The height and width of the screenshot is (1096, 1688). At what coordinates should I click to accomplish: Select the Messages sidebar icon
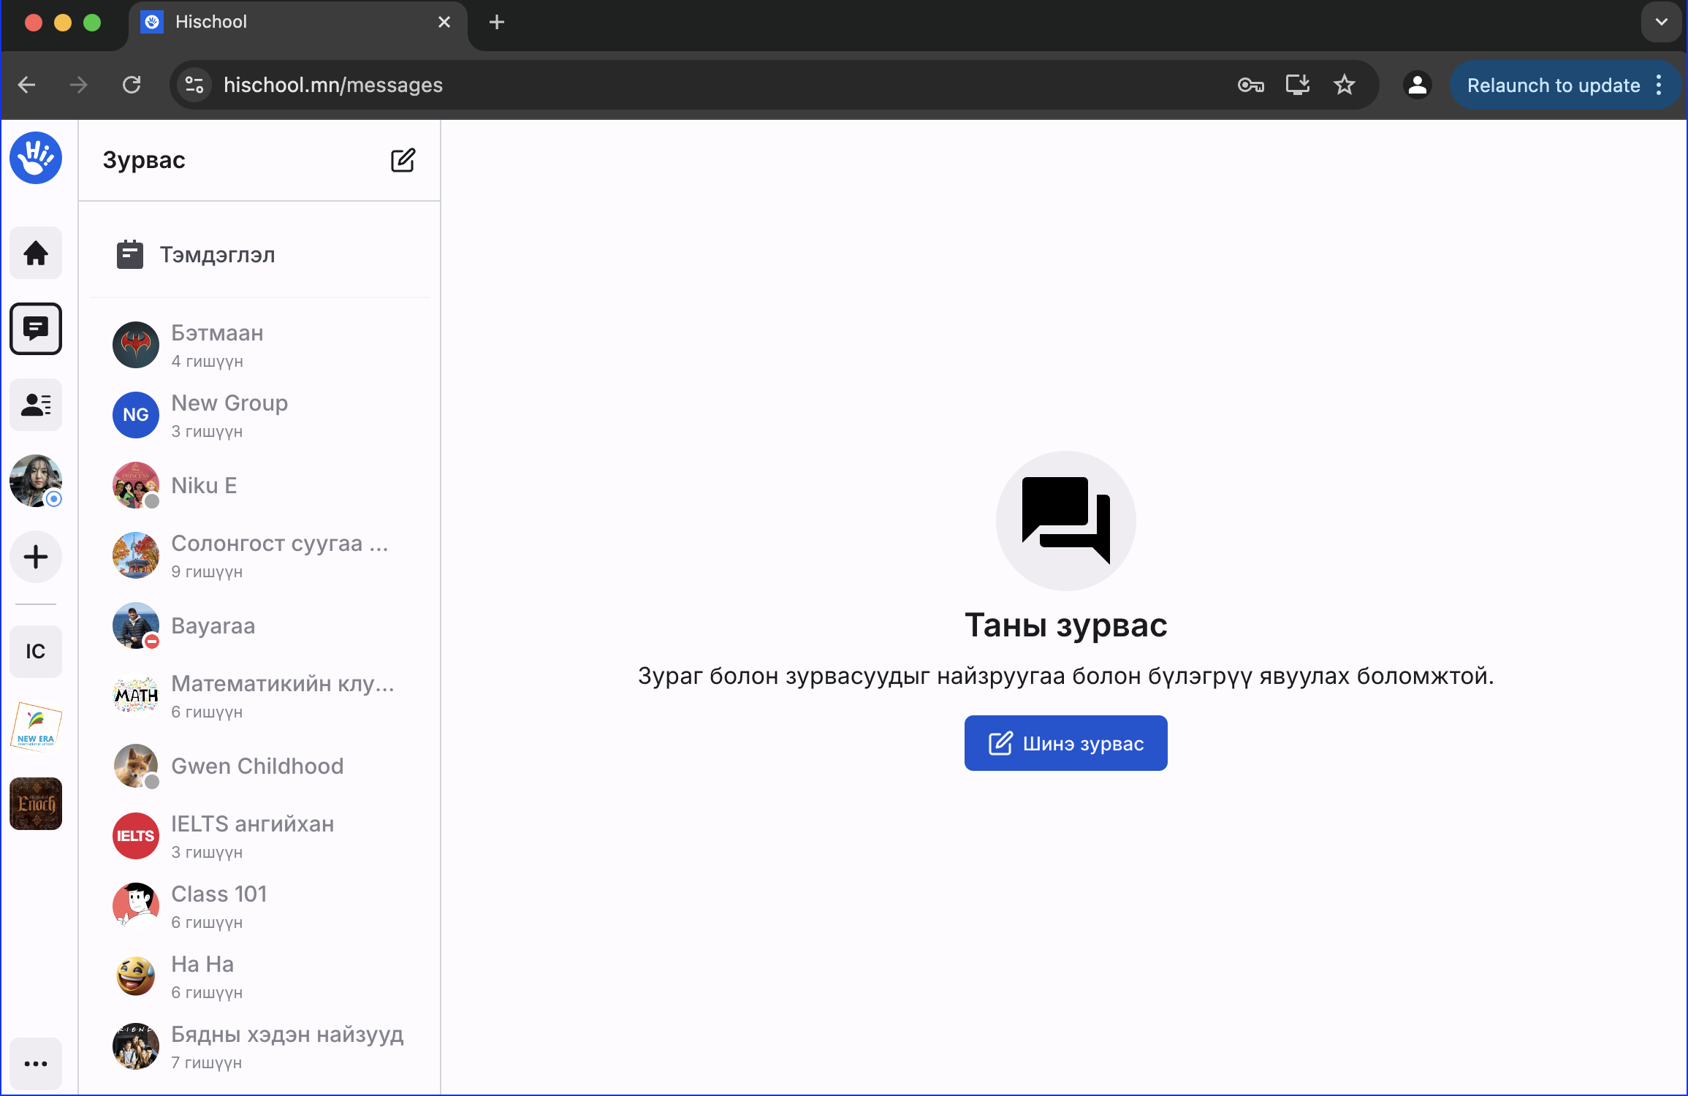(x=35, y=329)
